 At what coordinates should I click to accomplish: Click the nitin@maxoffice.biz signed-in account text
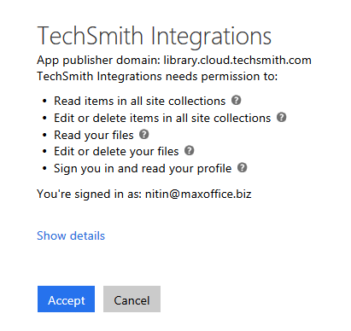pyautogui.click(x=198, y=195)
